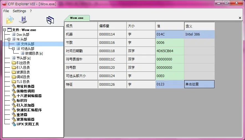The image size is (245, 140).
Task: Click the 节数 member cell
Action: coord(81,42)
